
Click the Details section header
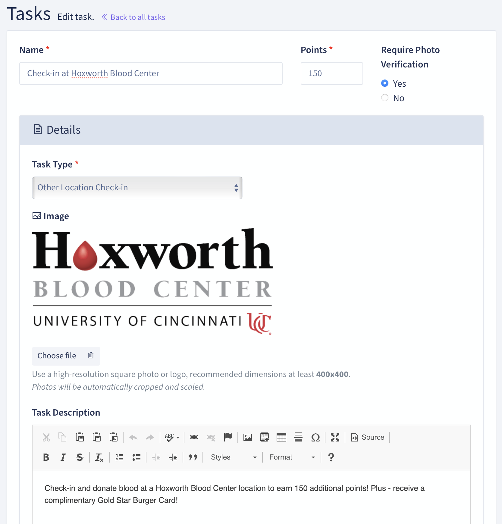click(x=251, y=130)
